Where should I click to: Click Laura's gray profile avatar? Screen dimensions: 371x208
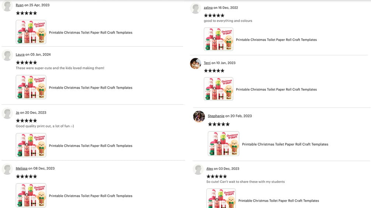coord(7,55)
